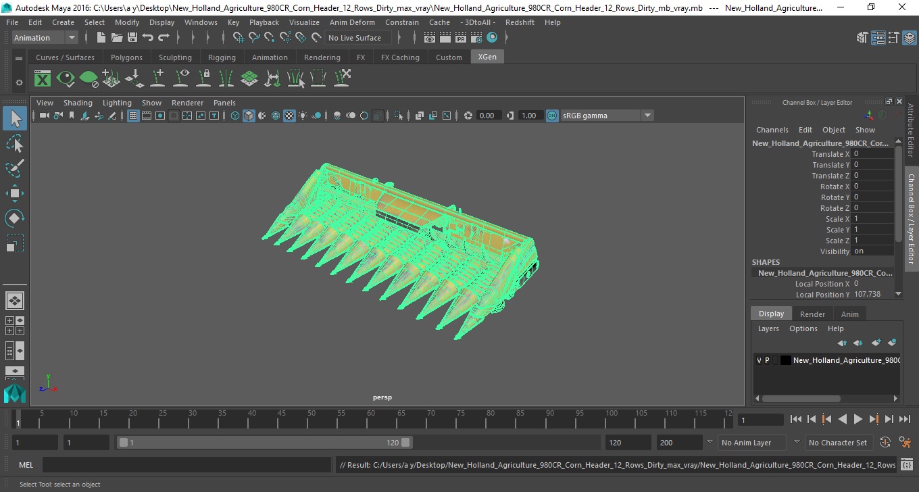Enable snap to curves magnet icon

pyautogui.click(x=254, y=38)
